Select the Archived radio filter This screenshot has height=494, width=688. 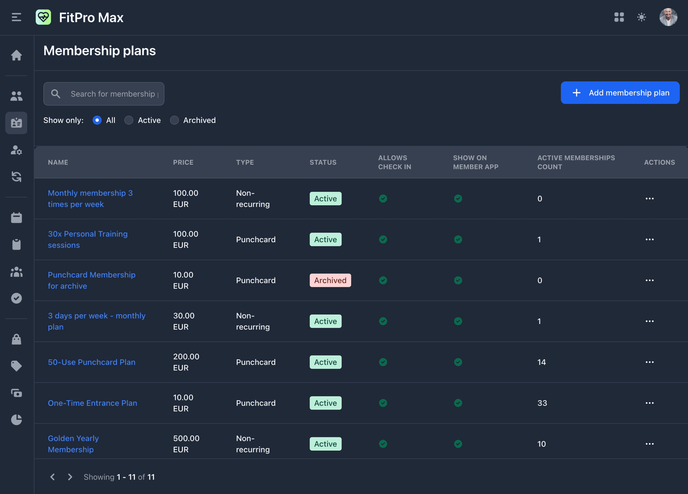pos(175,120)
